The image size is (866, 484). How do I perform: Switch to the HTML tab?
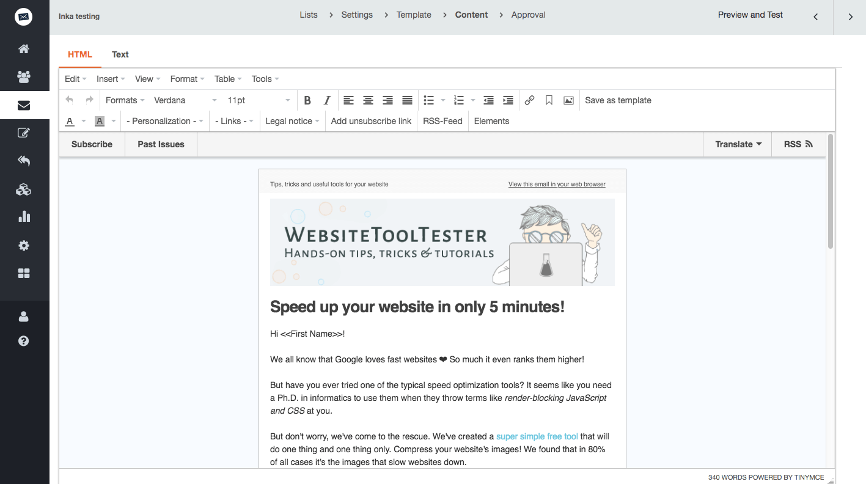[80, 54]
